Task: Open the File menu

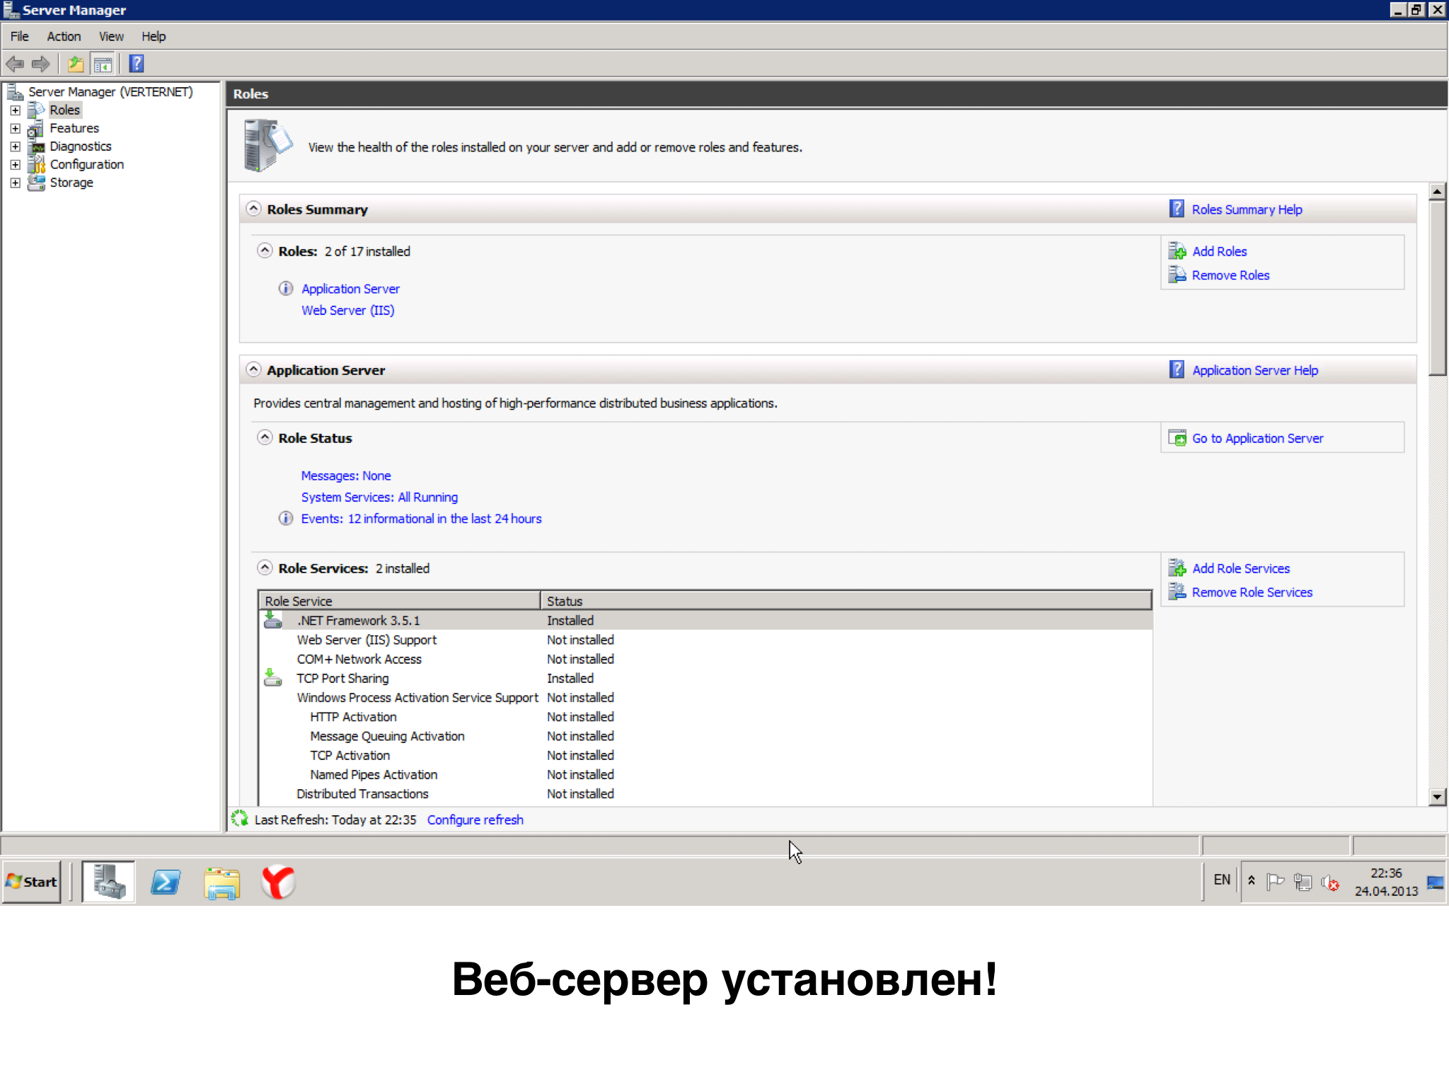Action: pyautogui.click(x=20, y=37)
